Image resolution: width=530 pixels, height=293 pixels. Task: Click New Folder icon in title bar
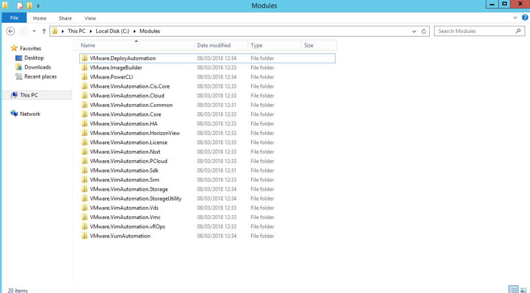tap(30, 6)
